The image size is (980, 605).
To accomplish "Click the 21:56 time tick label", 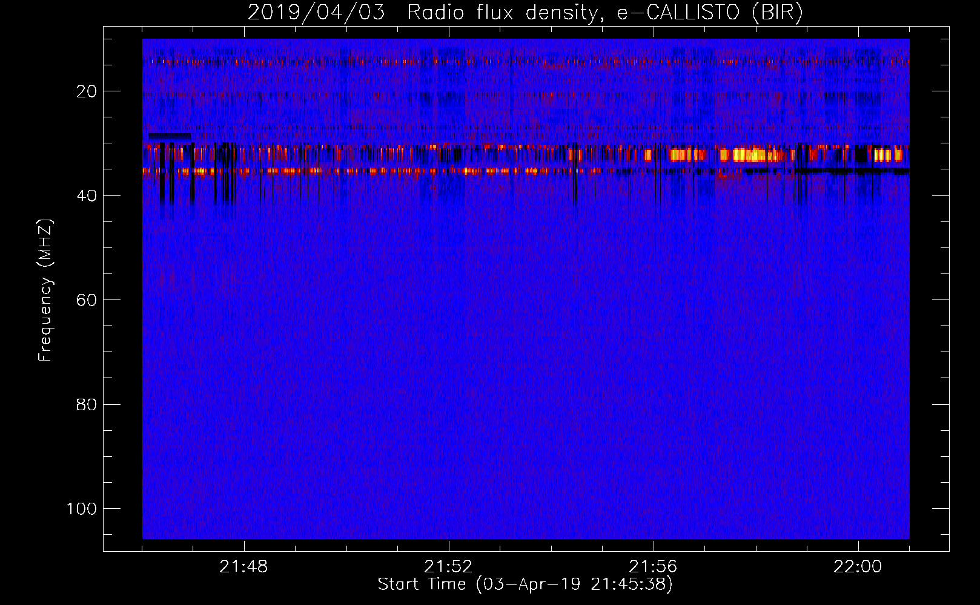I will pos(653,567).
